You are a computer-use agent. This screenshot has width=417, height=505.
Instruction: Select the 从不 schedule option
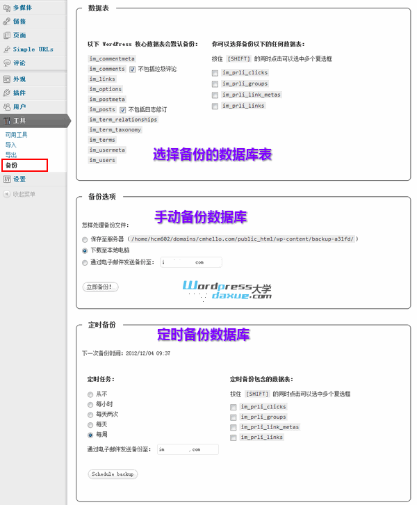[90, 394]
